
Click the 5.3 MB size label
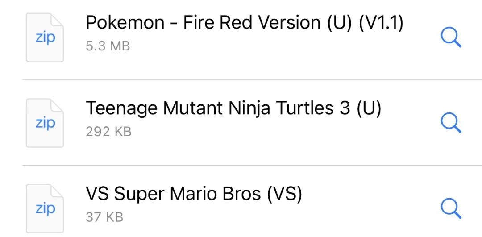(x=108, y=46)
